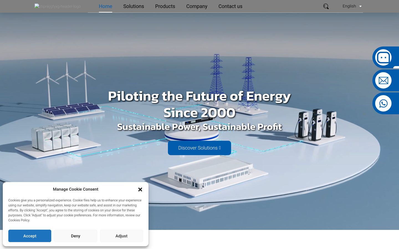399x249 pixels.
Task: Click the 'Piloting the Future of Energy' headline
Action: [199, 97]
